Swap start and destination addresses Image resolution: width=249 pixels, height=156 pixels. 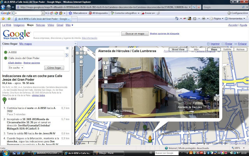(x=67, y=55)
